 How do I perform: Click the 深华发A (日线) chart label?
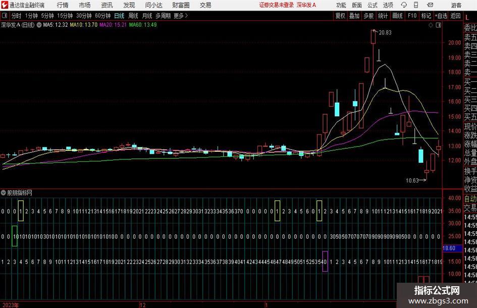click(18, 25)
